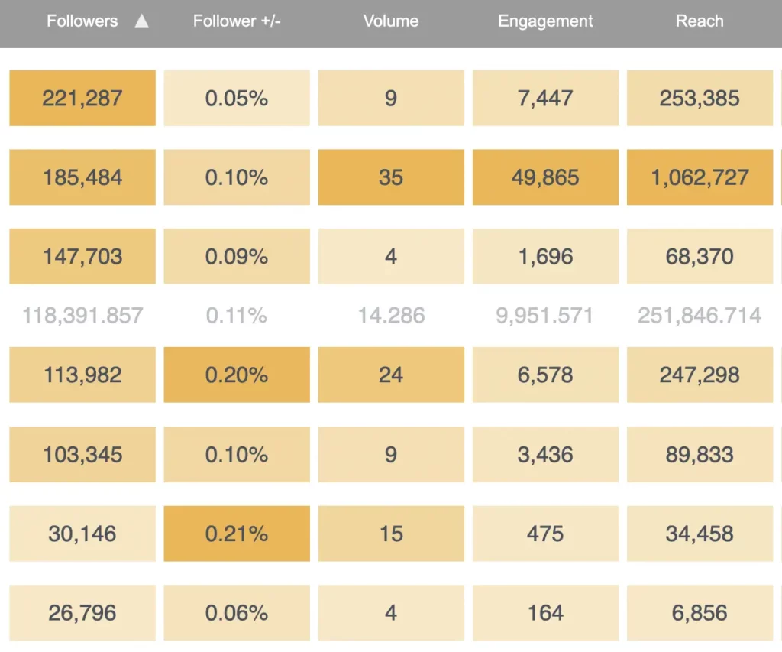Click the 1,062,727 reach cell
The image size is (782, 652).
point(700,177)
